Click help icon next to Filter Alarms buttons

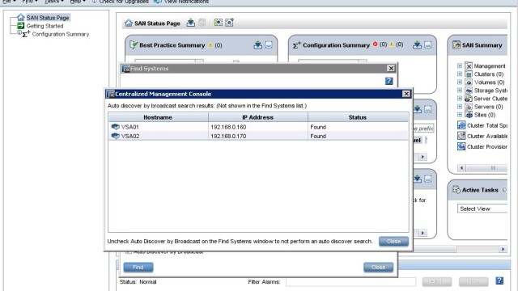pos(499,280)
